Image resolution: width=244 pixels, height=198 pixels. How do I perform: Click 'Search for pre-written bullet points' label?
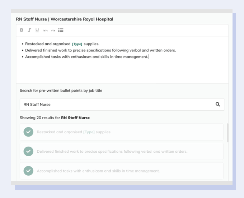click(61, 91)
